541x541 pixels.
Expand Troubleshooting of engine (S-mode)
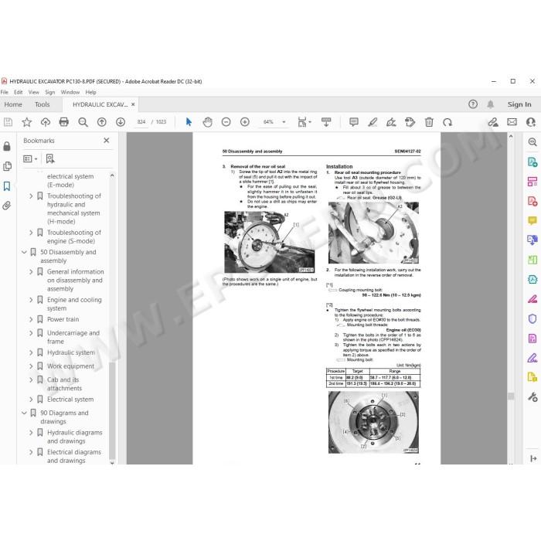(31, 233)
